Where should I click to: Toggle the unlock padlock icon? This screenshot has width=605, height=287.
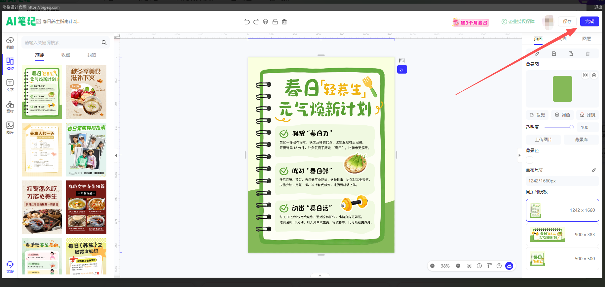tap(275, 22)
